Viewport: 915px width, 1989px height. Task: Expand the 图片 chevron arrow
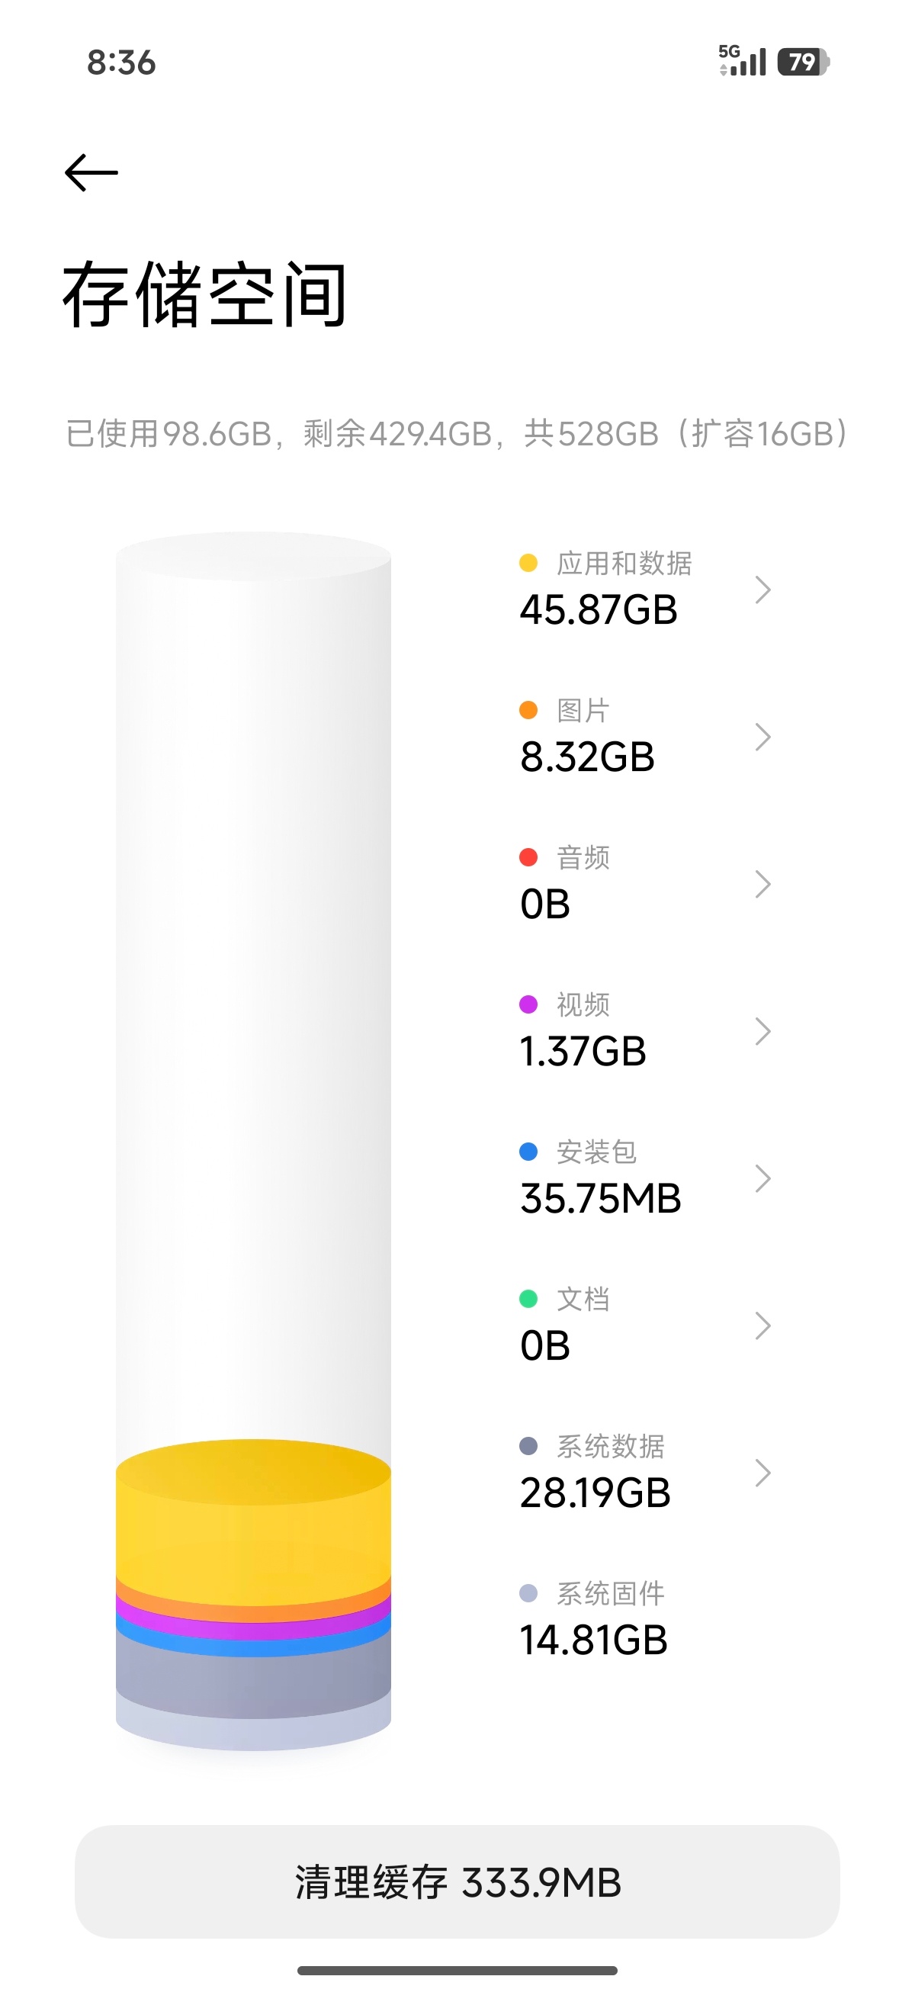762,737
